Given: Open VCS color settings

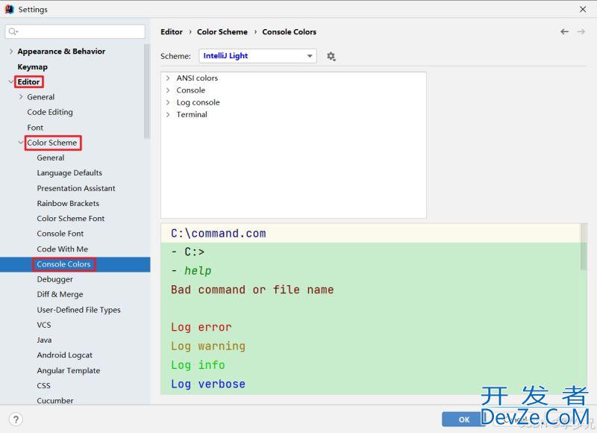Looking at the screenshot, I should pos(44,325).
